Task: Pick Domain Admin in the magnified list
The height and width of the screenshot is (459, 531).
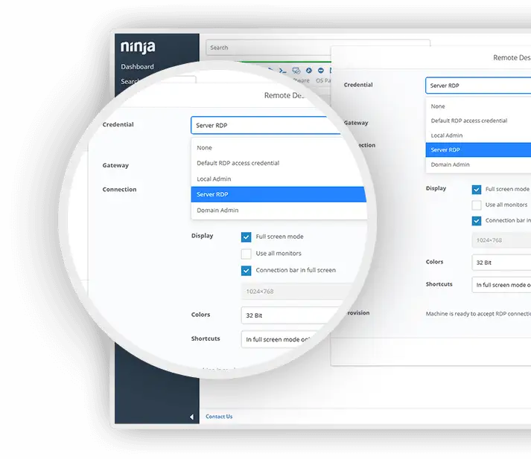Action: click(279, 211)
